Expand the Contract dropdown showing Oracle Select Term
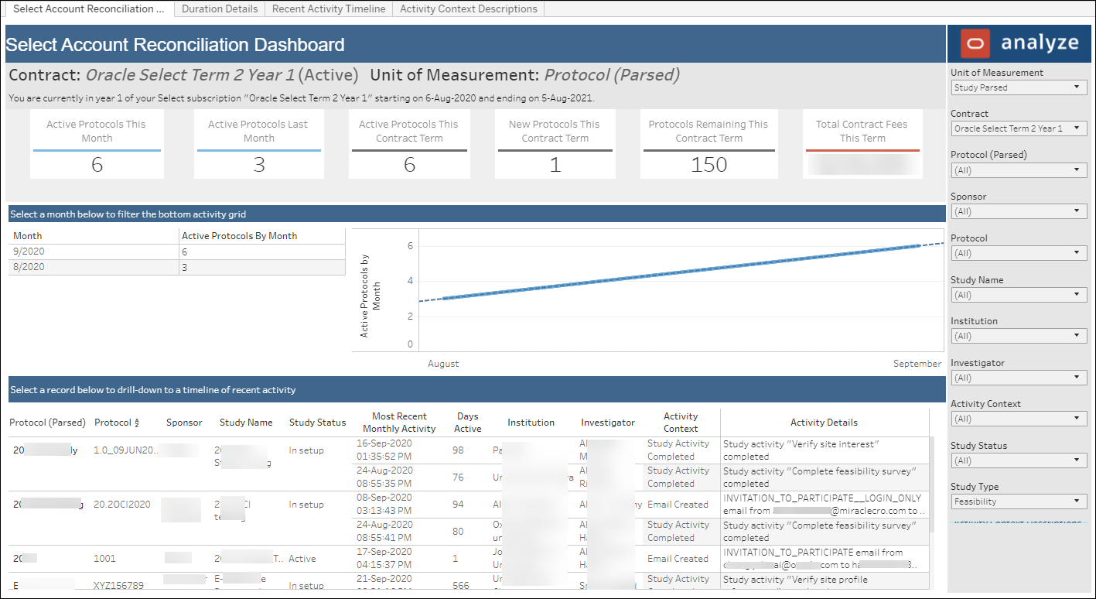 [1019, 128]
